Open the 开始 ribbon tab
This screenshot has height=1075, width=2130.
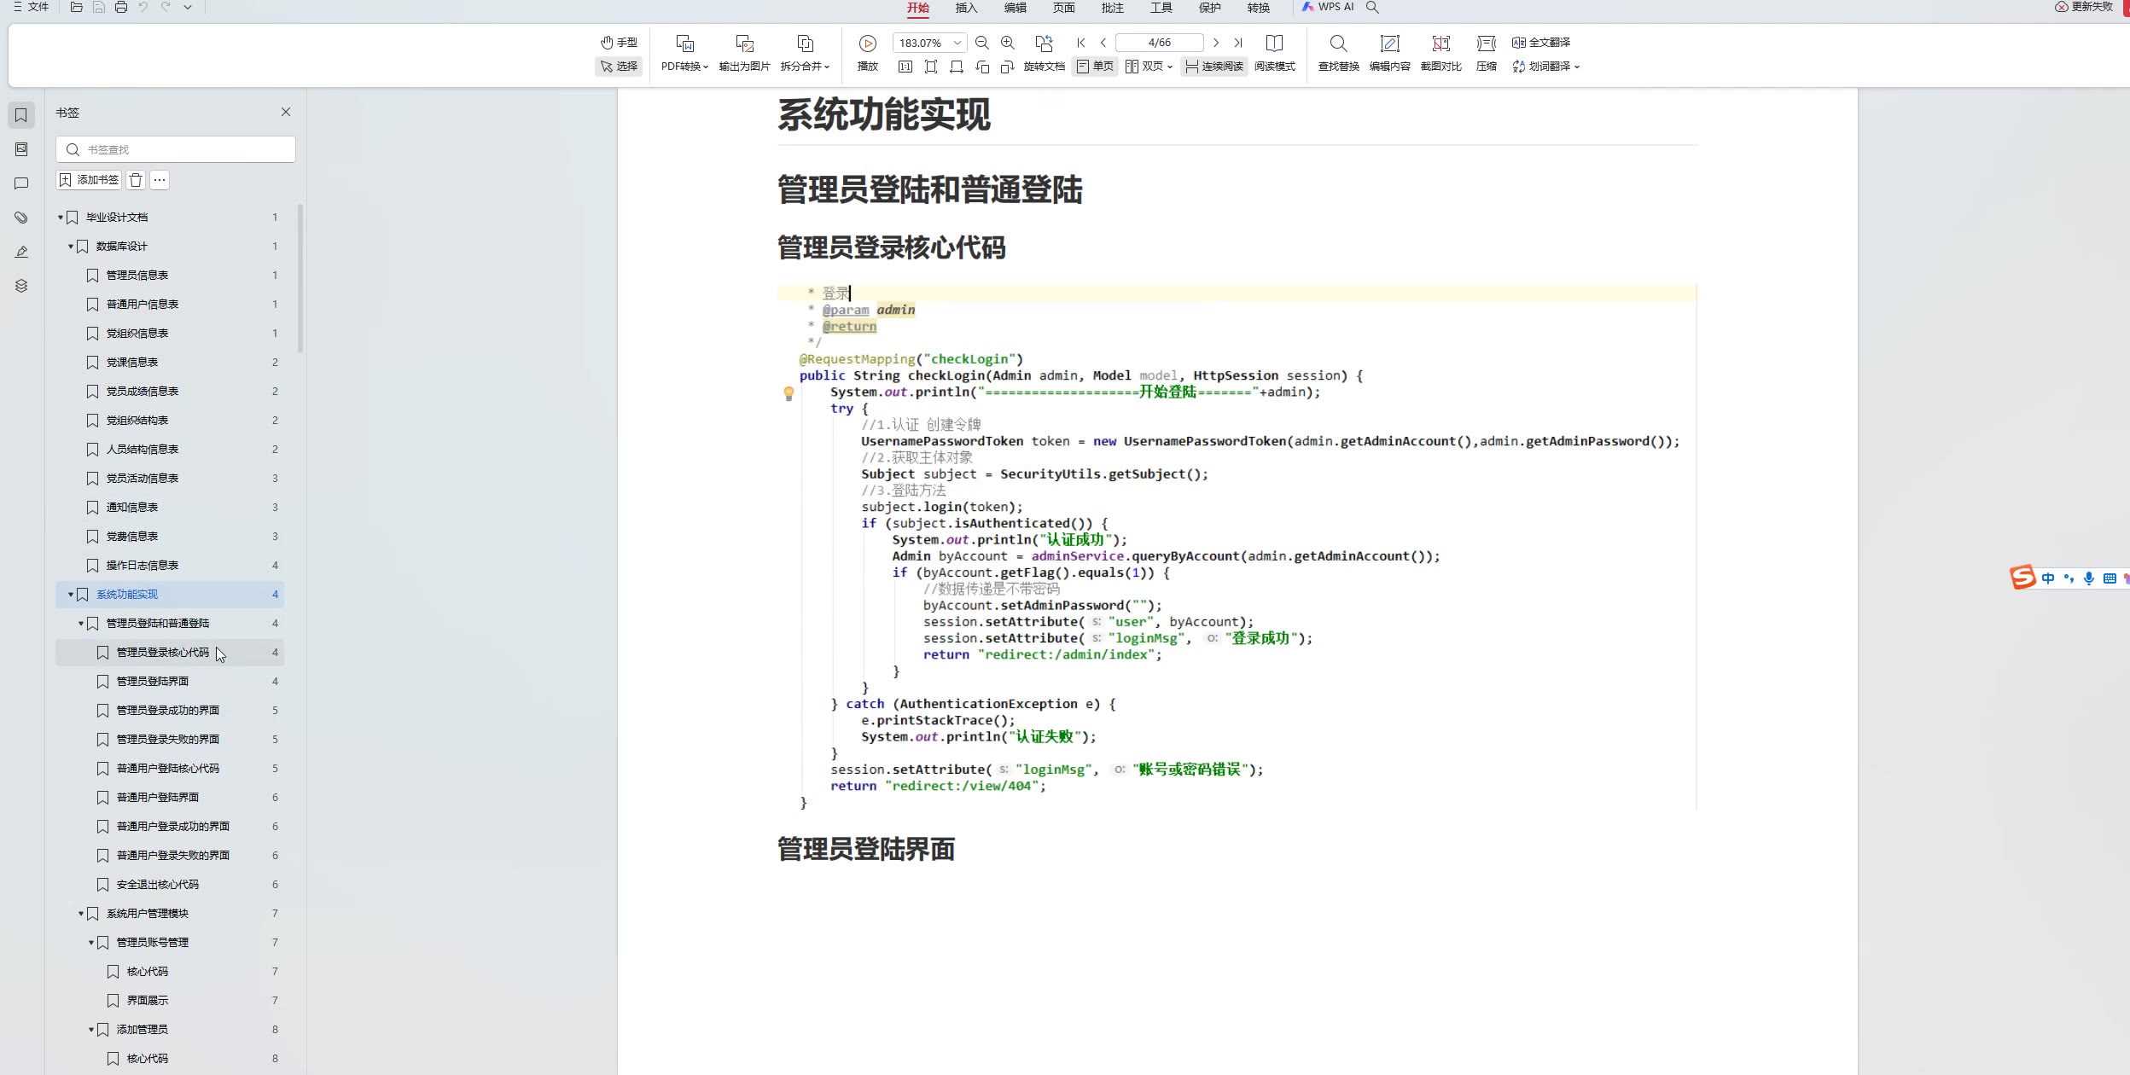tap(918, 8)
